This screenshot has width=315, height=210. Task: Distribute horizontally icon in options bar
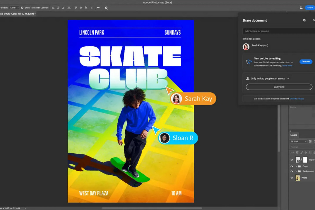[92, 8]
